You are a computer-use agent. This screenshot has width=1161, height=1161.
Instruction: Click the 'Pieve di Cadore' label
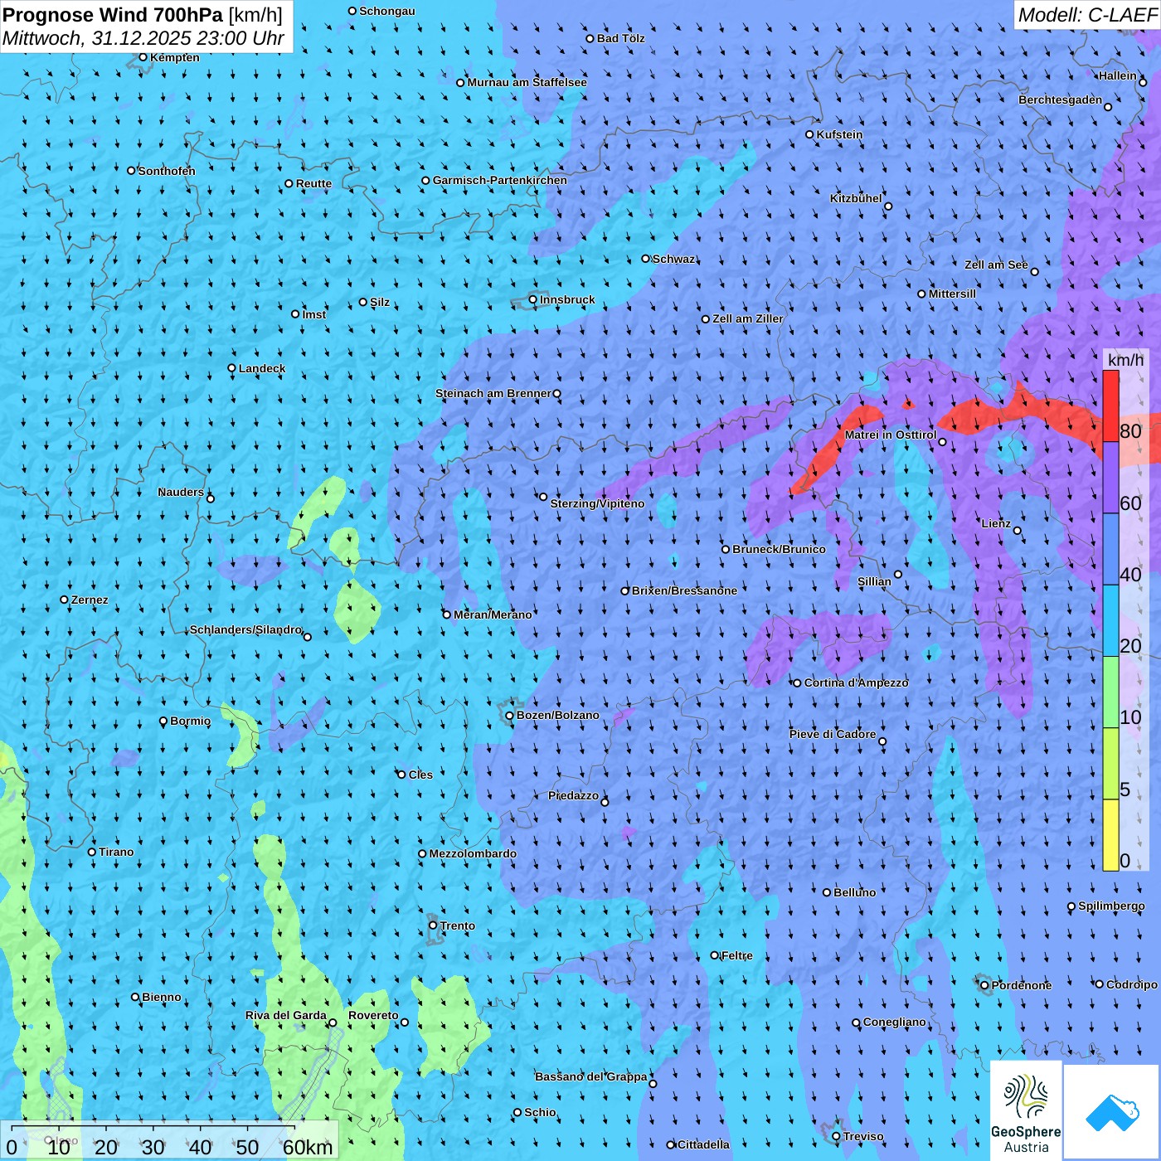[x=833, y=734]
